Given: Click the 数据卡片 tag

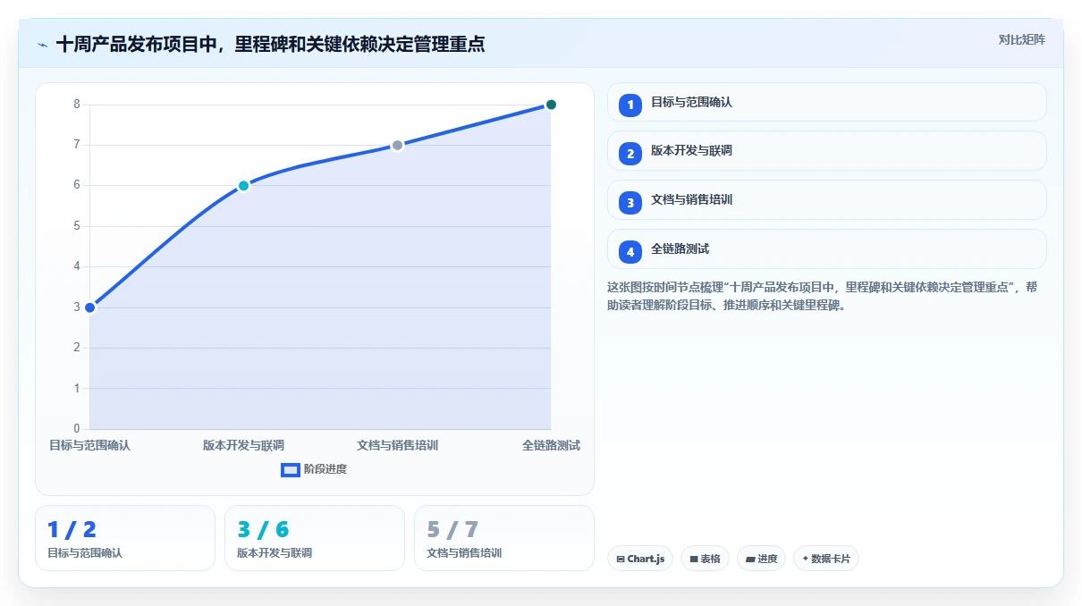Looking at the screenshot, I should coord(826,559).
